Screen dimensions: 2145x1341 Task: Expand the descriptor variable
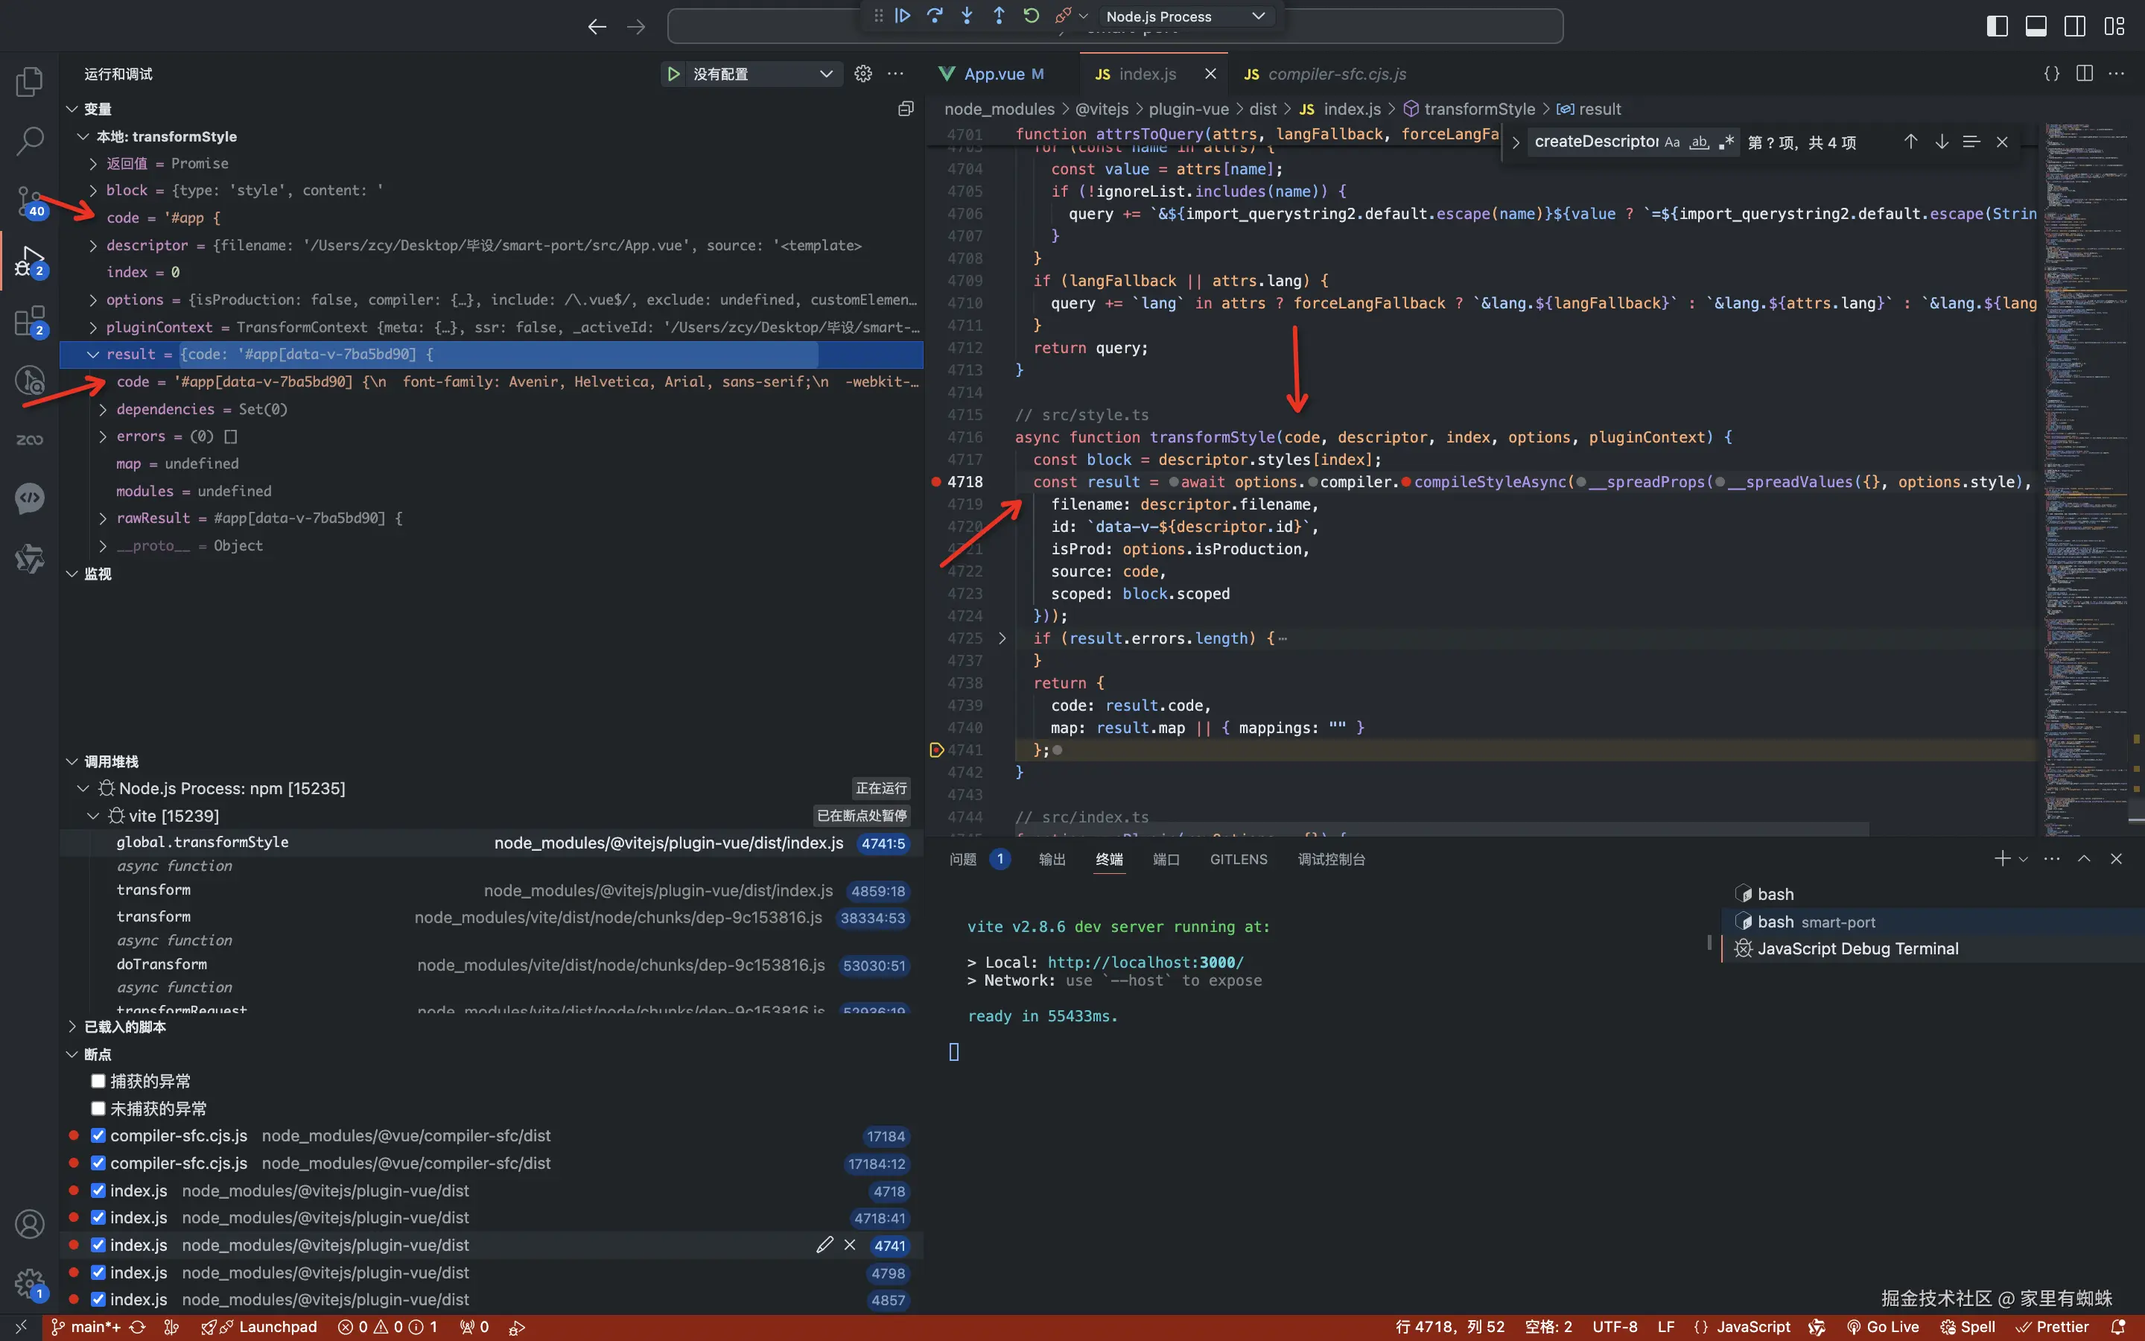coord(93,246)
